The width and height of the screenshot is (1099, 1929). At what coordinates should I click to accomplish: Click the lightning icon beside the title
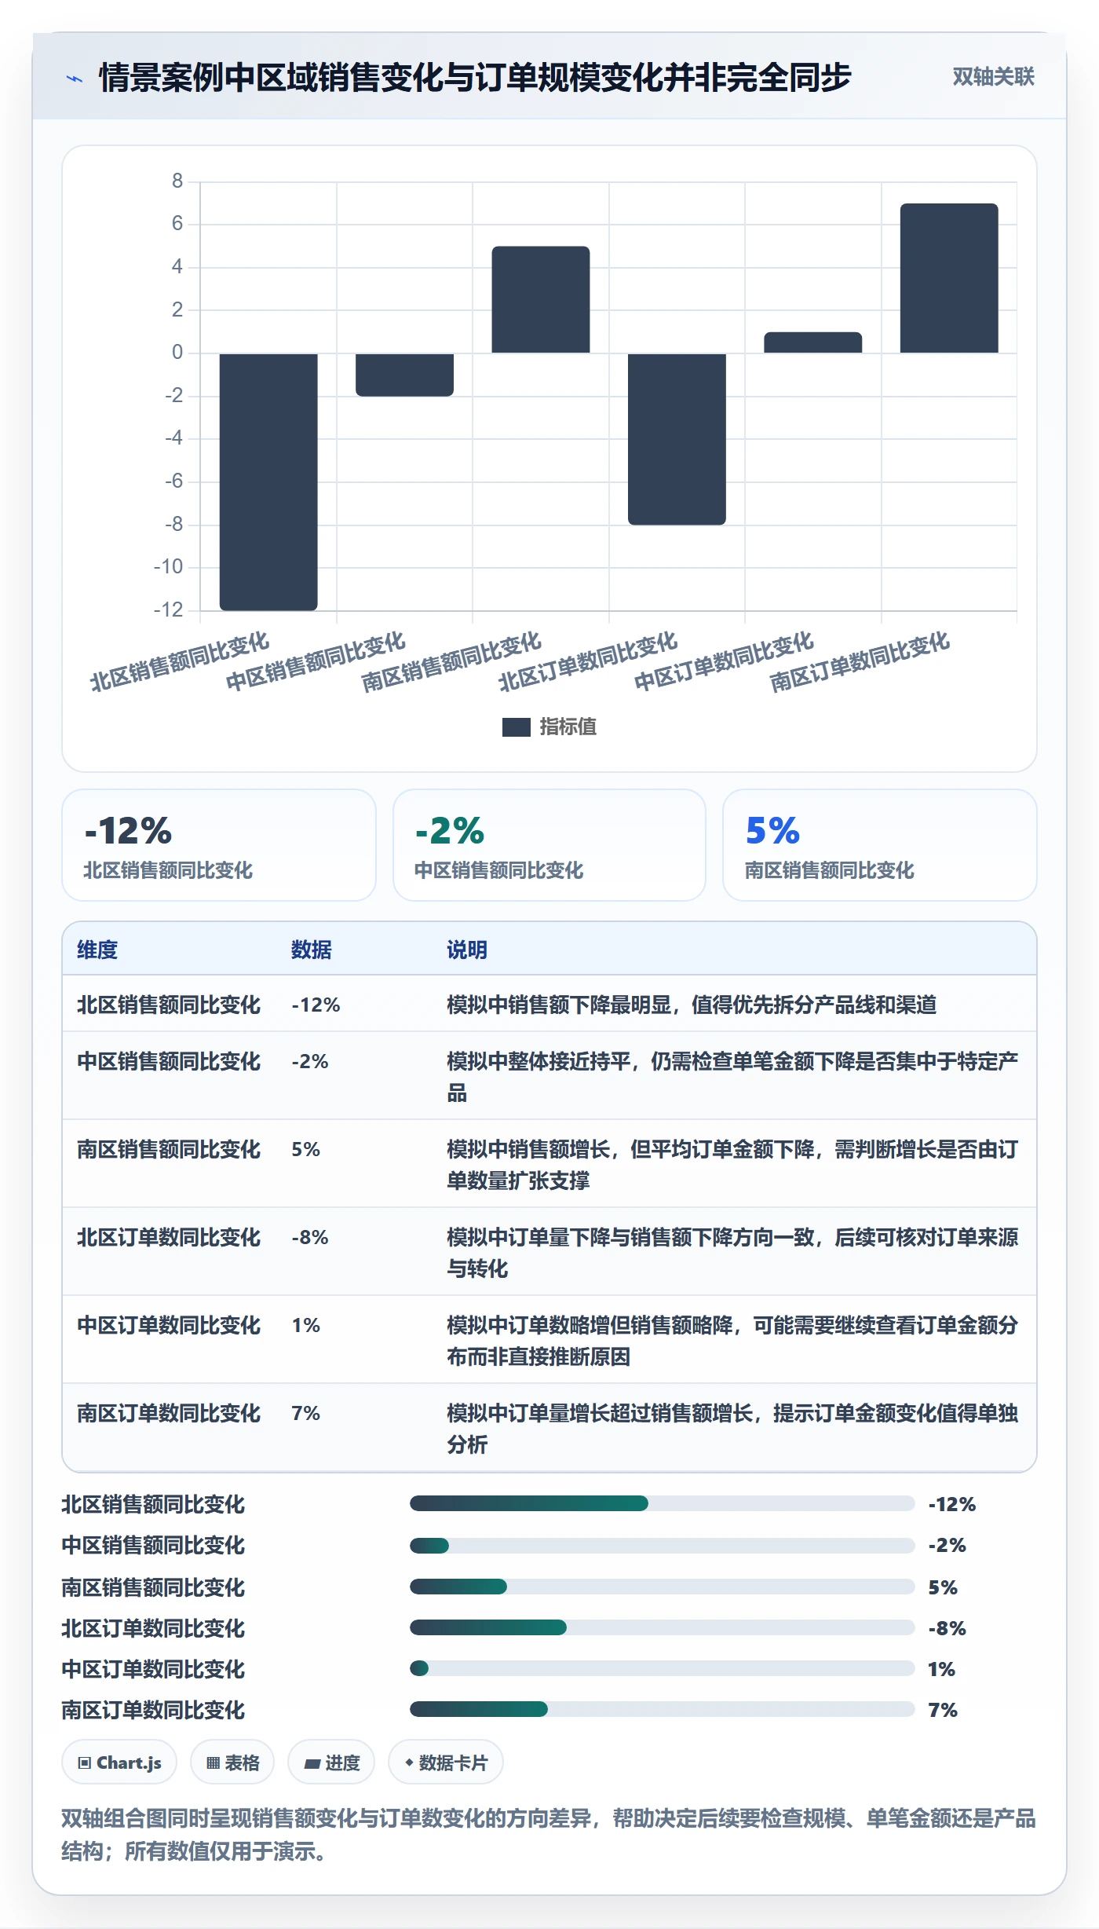click(x=75, y=79)
